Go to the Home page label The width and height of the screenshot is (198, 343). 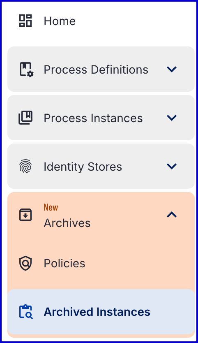point(60,21)
